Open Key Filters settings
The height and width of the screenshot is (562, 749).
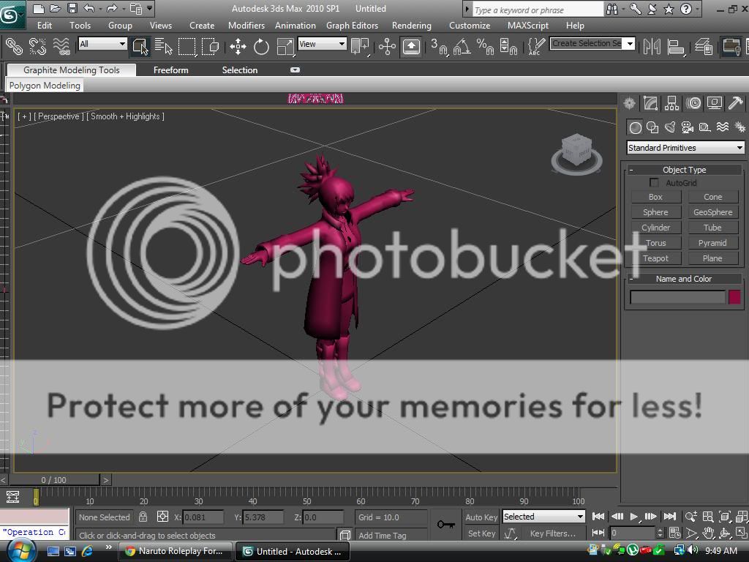click(552, 533)
